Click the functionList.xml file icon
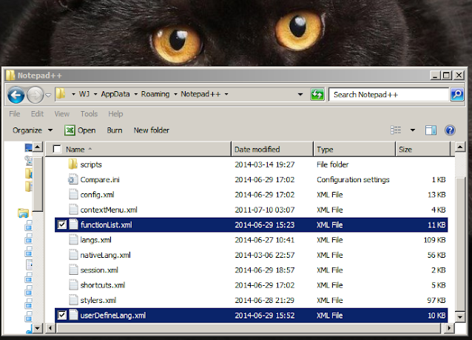 tap(73, 224)
